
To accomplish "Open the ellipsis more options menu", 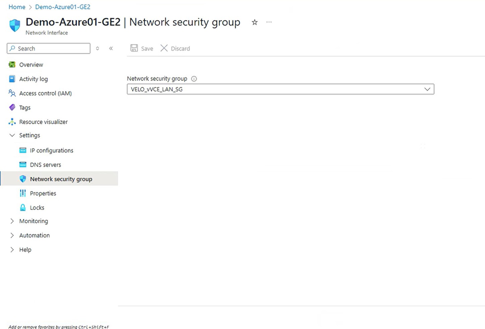I will (269, 22).
